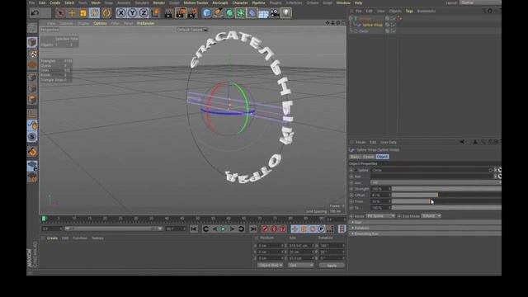The image size is (528, 297).
Task: Open the Deformer objects icon
Action: tap(252, 13)
